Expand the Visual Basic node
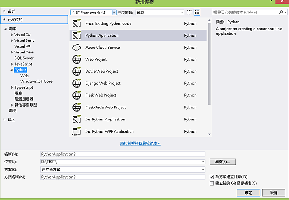 point(12,40)
